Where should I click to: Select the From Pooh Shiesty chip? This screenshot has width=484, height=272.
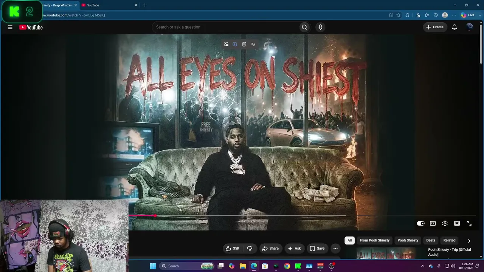(x=374, y=240)
